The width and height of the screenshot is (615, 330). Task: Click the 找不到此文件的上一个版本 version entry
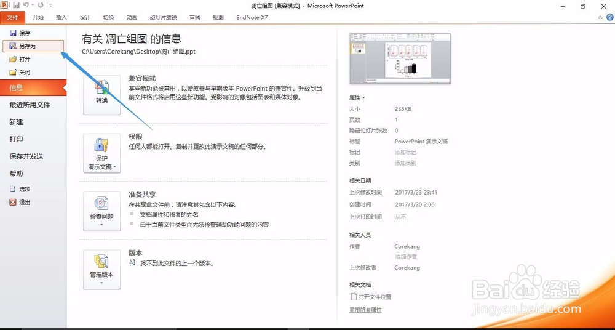(171, 264)
